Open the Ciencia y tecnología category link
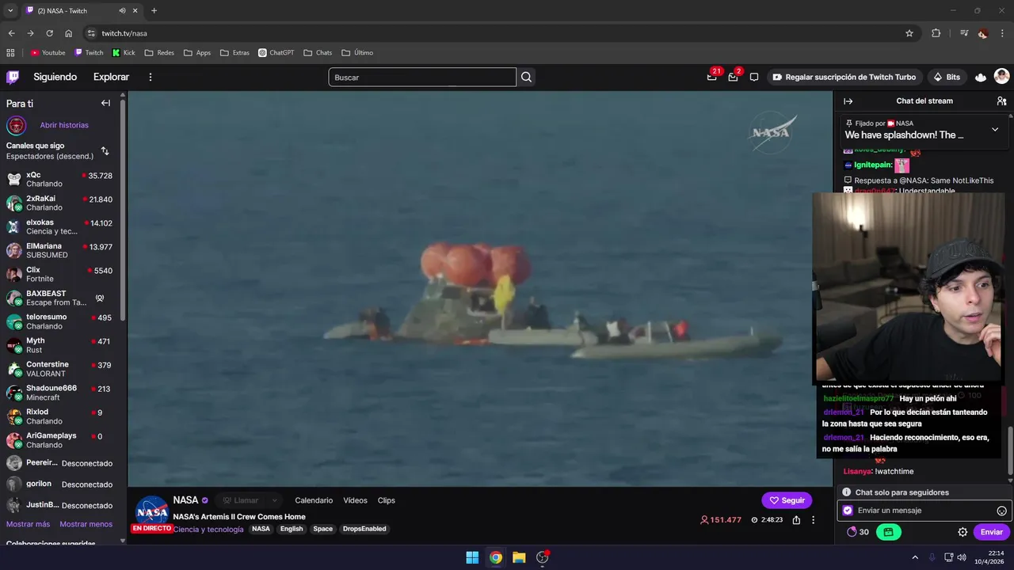Screen dimensions: 1014x570 coord(208,529)
